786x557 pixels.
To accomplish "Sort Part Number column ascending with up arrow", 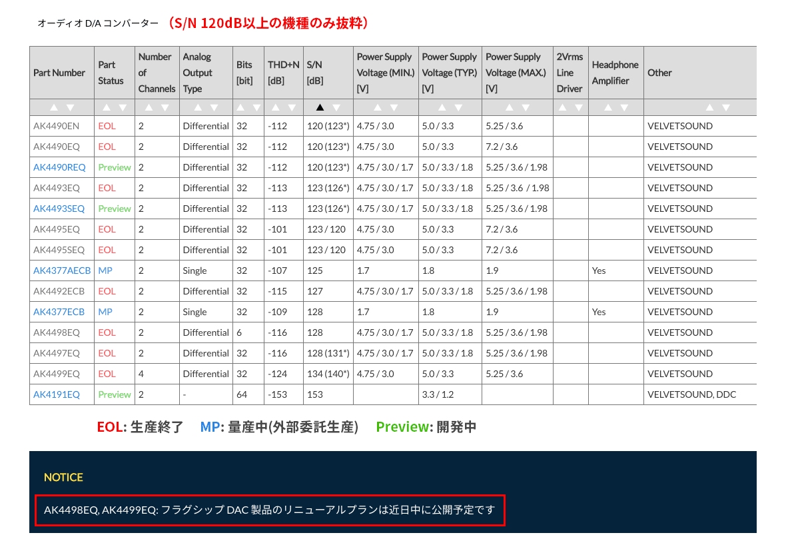I will [54, 107].
